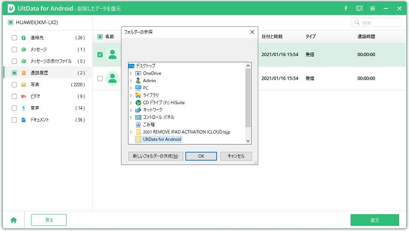
Task: Check the ビデオ checkbox
Action: pos(14,96)
